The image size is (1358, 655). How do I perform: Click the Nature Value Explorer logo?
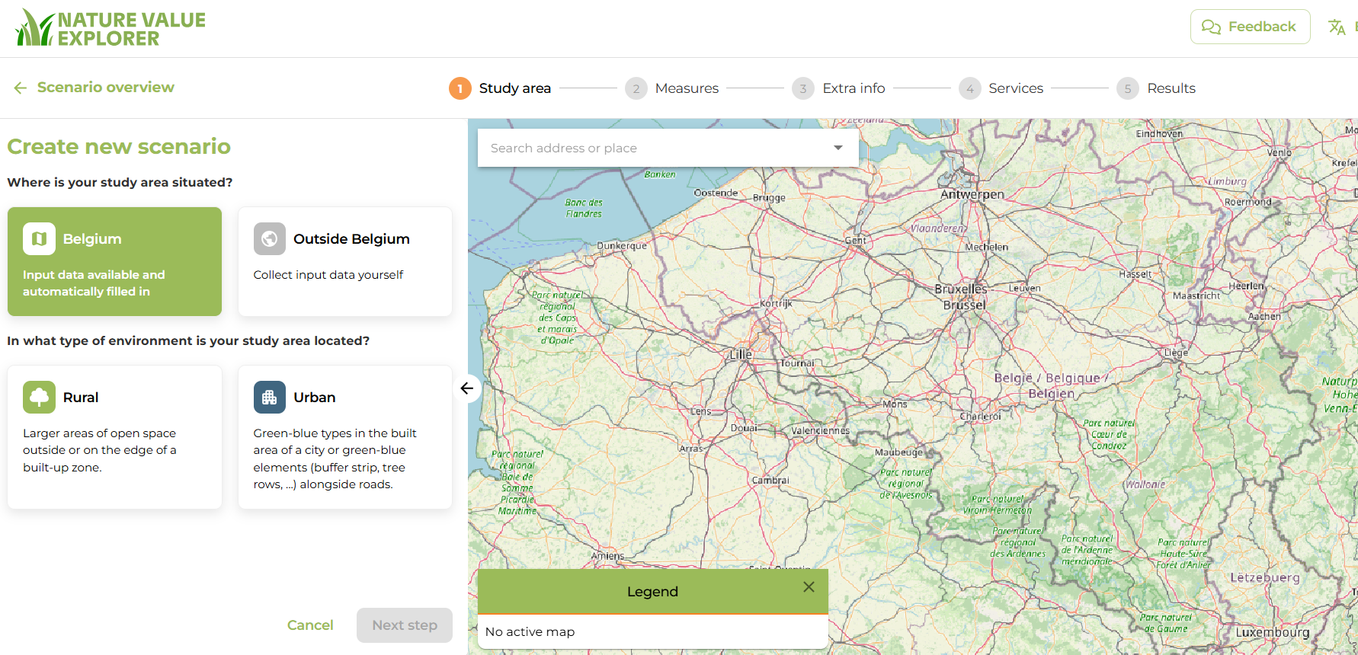point(110,29)
